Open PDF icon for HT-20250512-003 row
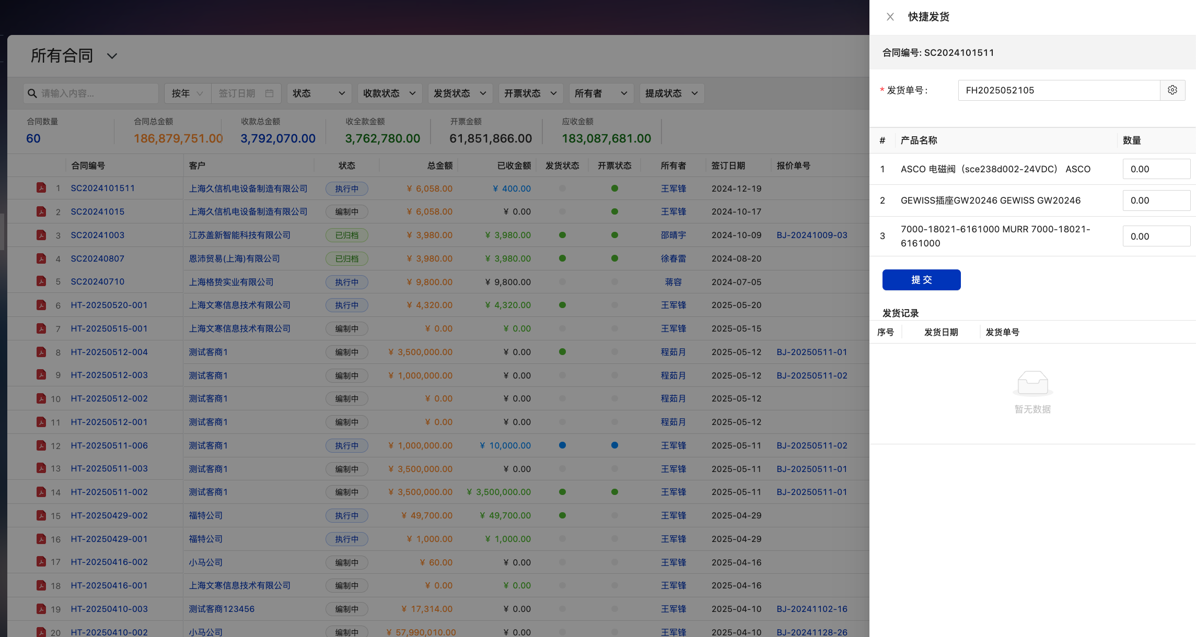This screenshot has width=1196, height=637. [x=41, y=374]
